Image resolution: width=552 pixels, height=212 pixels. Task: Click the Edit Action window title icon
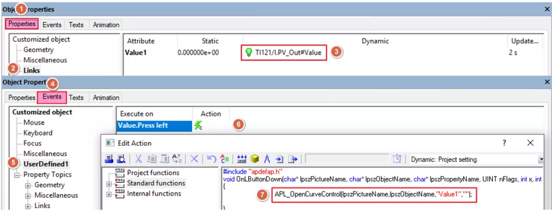pyautogui.click(x=110, y=143)
